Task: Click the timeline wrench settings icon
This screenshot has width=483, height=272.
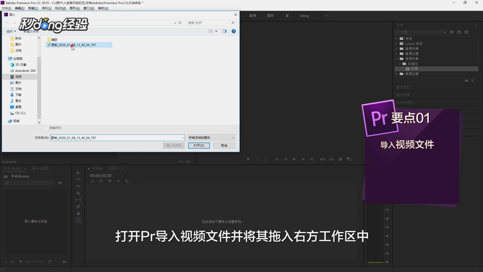Action: [x=127, y=181]
